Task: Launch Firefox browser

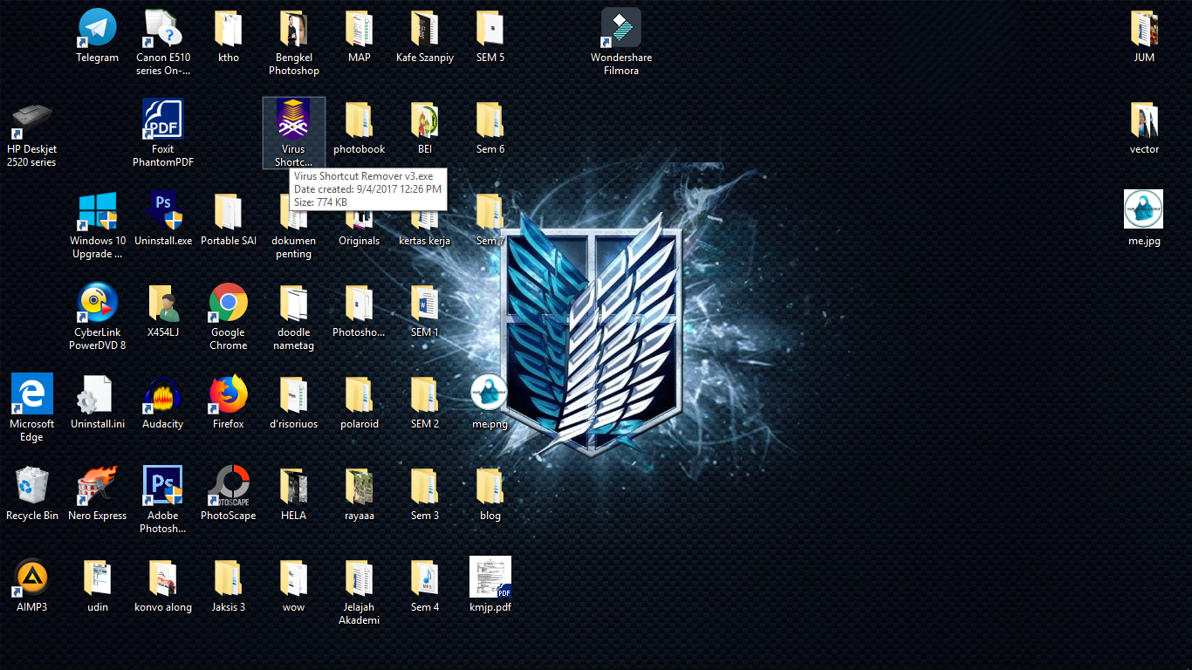Action: pos(228,393)
